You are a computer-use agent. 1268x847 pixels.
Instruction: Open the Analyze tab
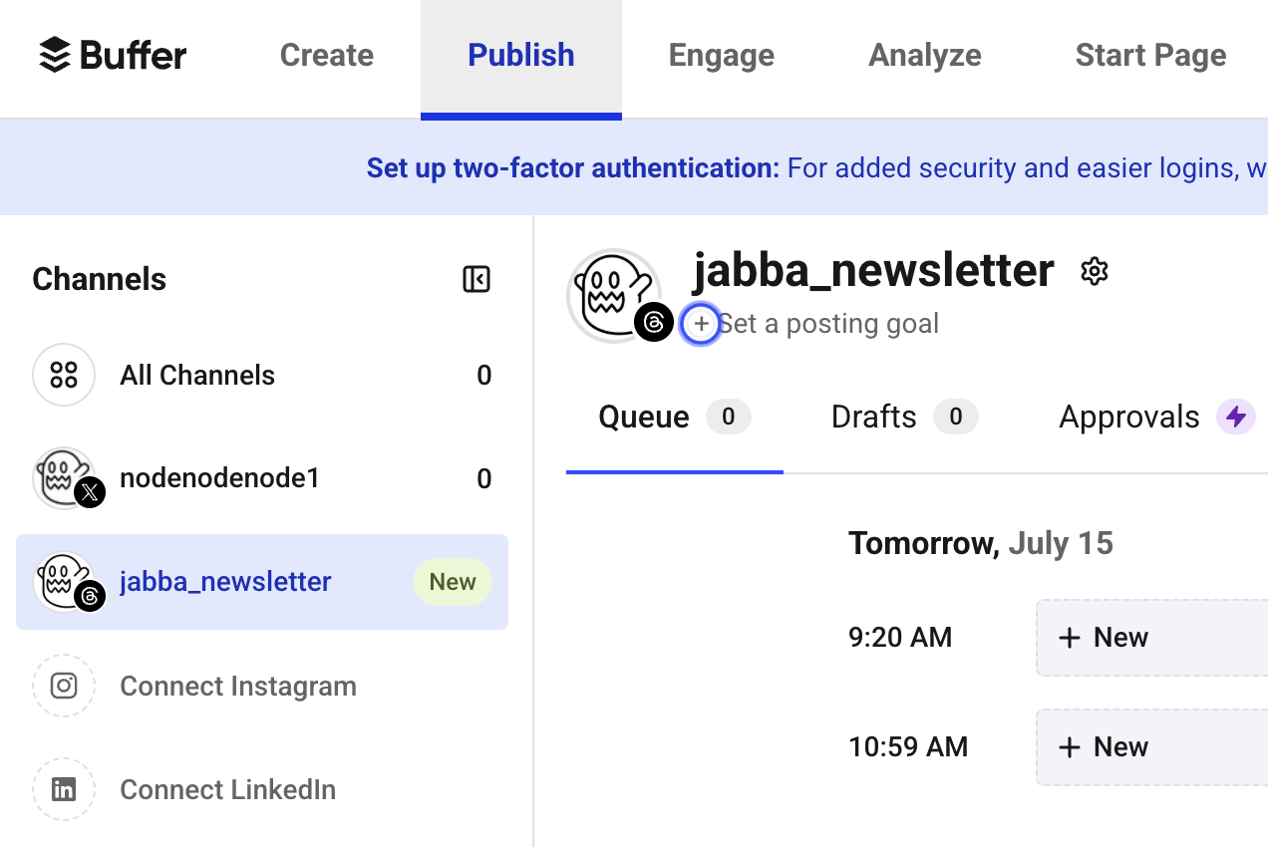tap(925, 55)
